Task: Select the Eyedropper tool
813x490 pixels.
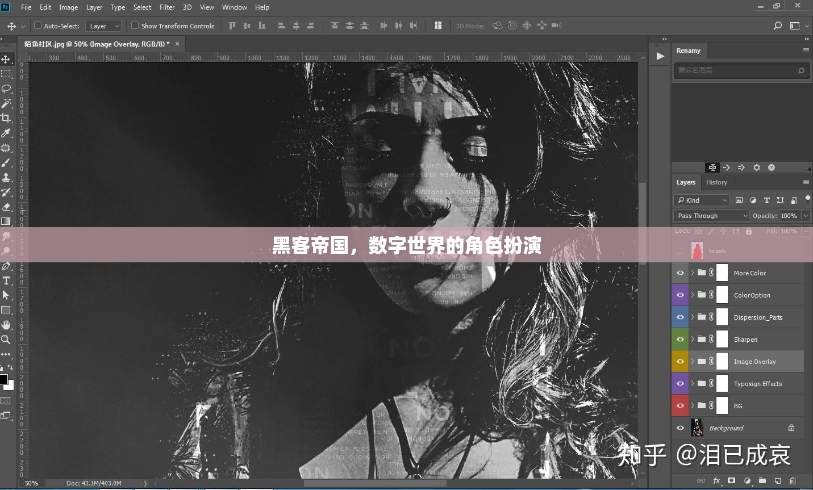Action: 6,133
